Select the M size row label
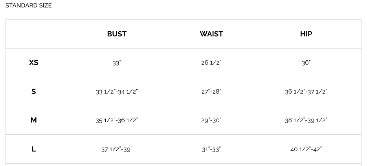 [x=34, y=120]
